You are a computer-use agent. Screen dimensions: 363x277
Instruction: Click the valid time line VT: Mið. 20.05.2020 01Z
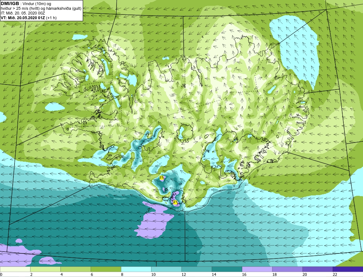23,18
